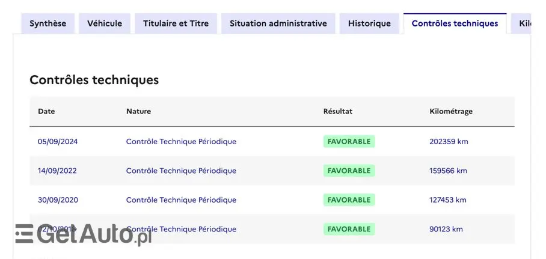Screen dimensions: 546x259
Task: Click the GetAuto.pl logo icon
Action: (25, 233)
